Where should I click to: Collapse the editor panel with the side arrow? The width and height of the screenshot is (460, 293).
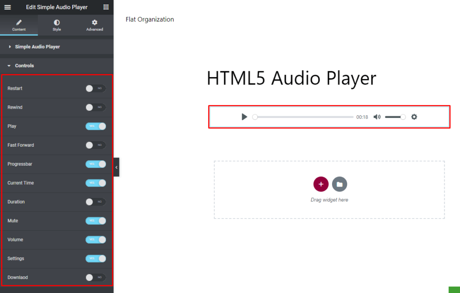click(x=116, y=166)
